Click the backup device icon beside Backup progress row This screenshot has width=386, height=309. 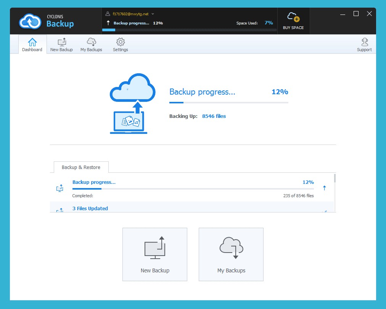click(x=60, y=188)
